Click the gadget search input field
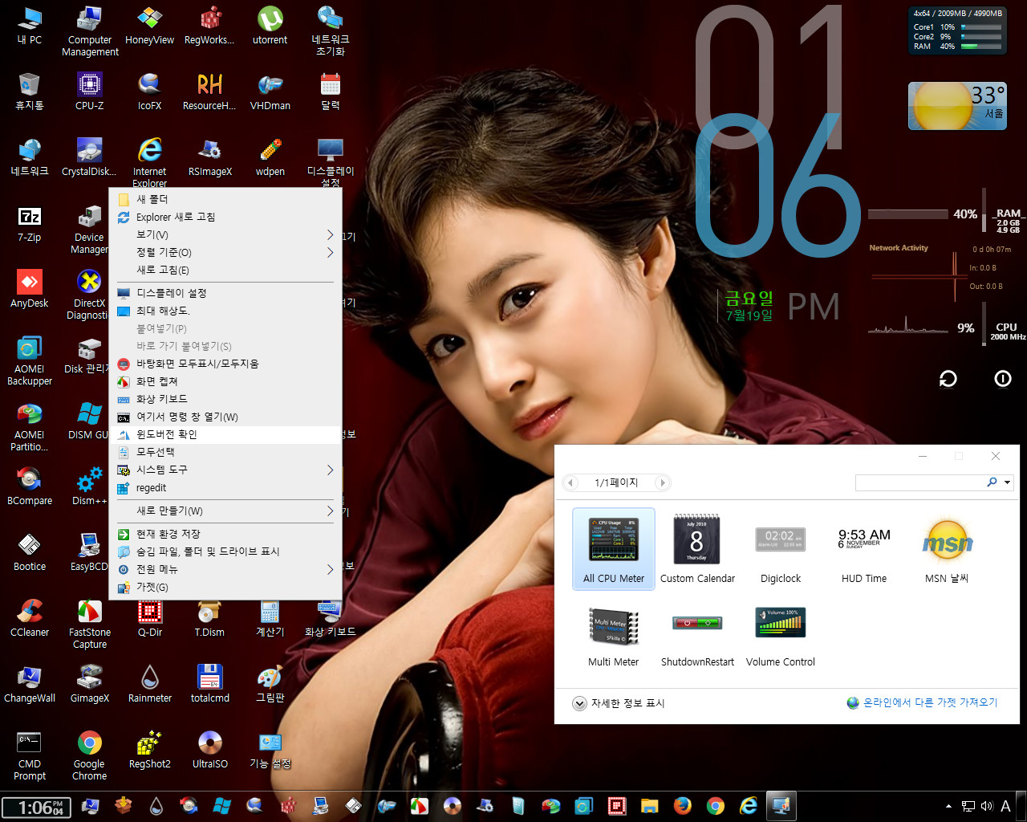The height and width of the screenshot is (822, 1027). (920, 482)
